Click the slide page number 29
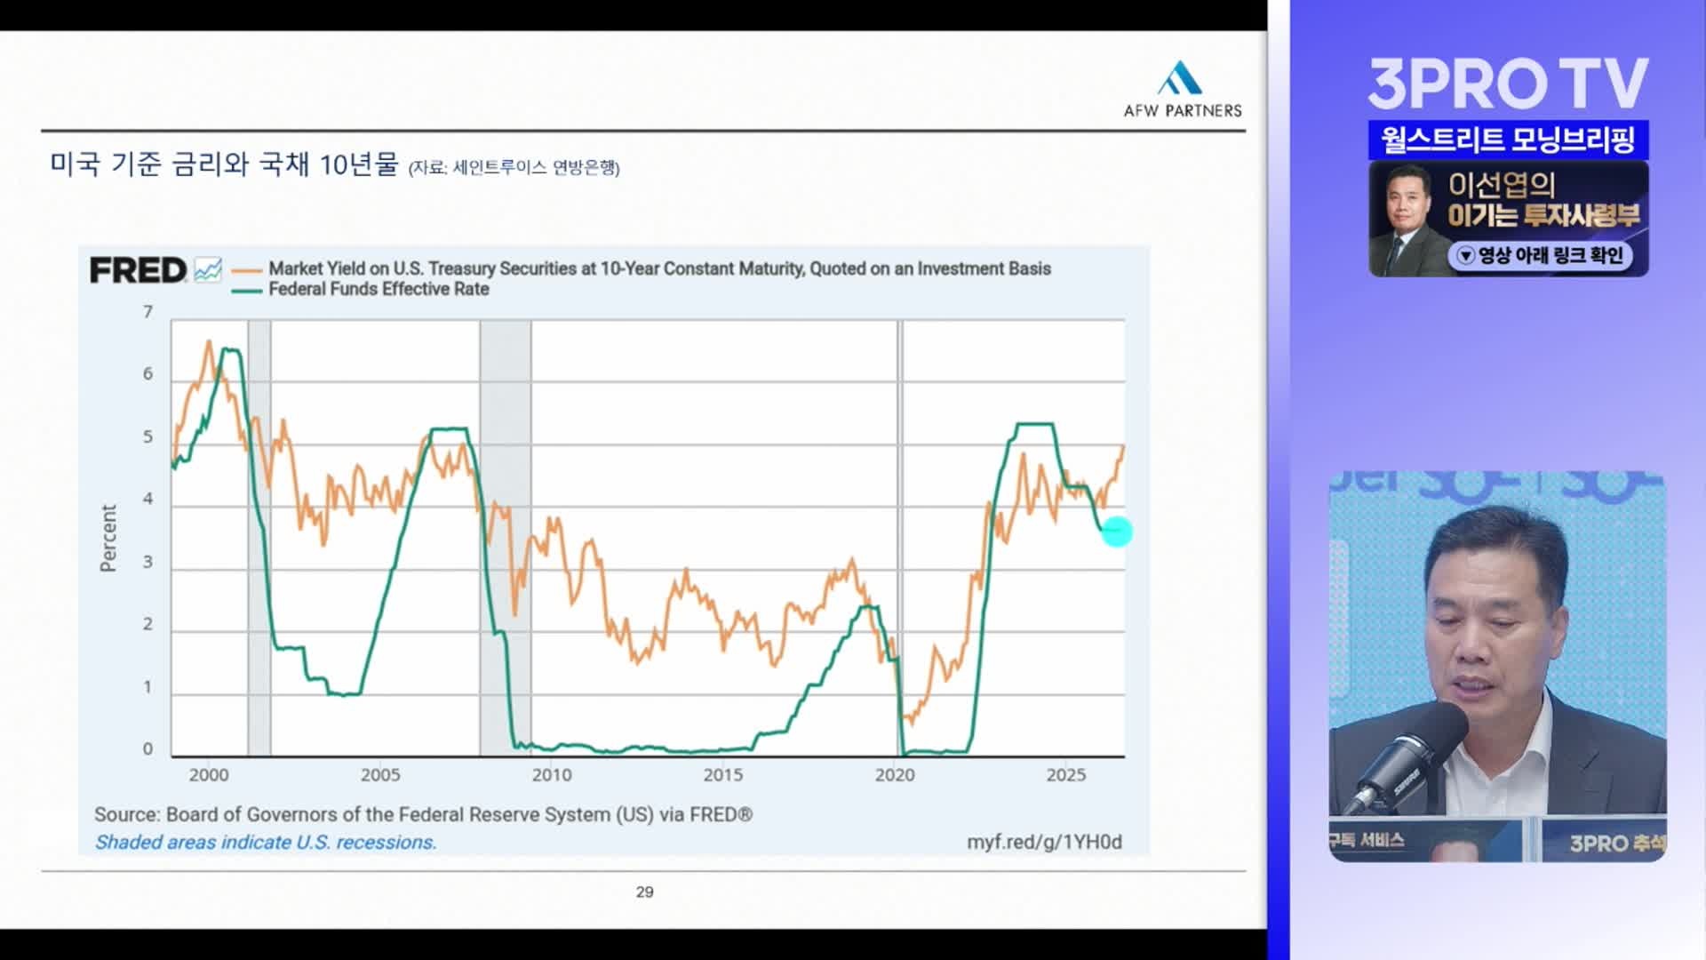The height and width of the screenshot is (960, 1706). click(x=645, y=892)
